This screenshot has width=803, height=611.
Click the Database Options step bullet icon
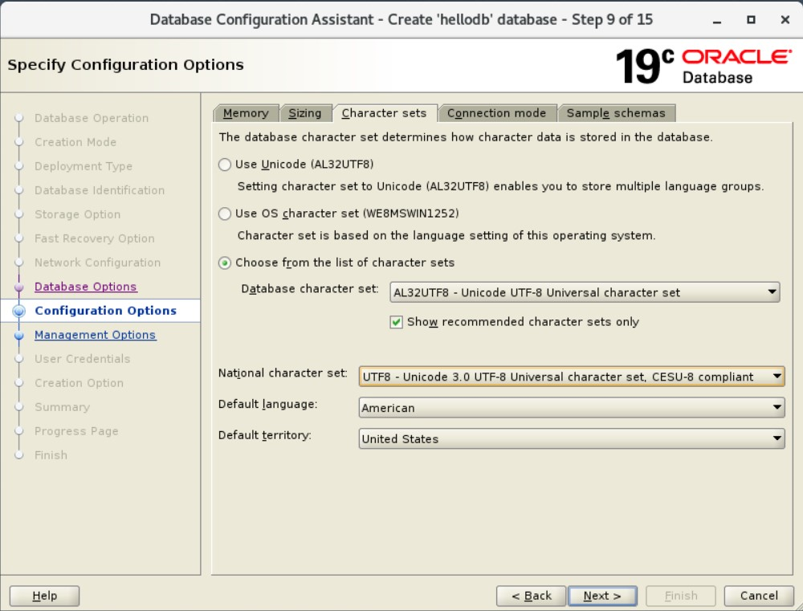(19, 287)
